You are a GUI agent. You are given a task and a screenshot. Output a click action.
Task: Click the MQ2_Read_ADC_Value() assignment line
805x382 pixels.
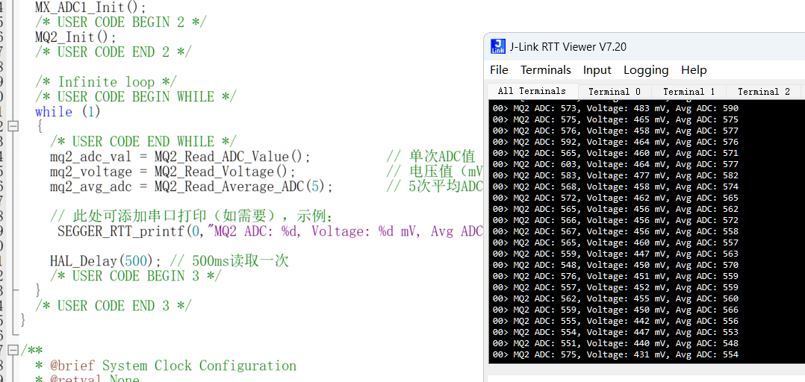click(x=180, y=157)
